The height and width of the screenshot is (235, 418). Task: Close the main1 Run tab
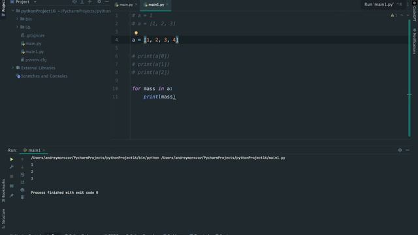click(44, 150)
